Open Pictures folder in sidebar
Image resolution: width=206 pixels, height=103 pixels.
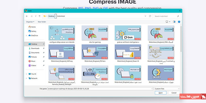pyautogui.click(x=34, y=57)
